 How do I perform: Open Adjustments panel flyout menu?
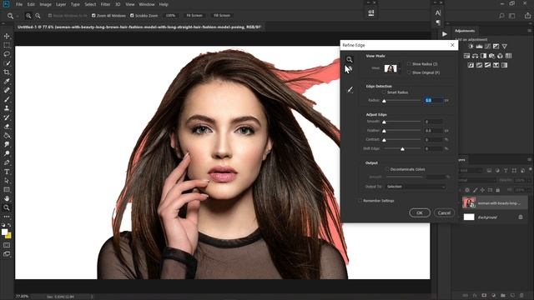coord(529,31)
